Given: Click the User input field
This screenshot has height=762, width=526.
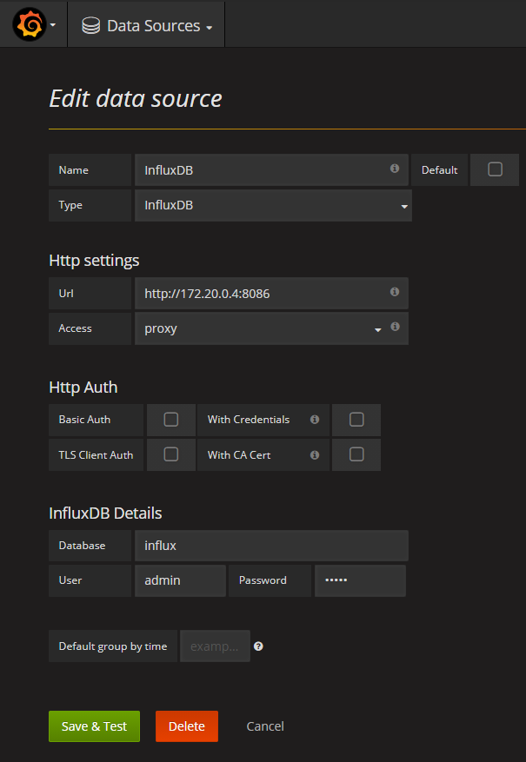Looking at the screenshot, I should click(180, 580).
